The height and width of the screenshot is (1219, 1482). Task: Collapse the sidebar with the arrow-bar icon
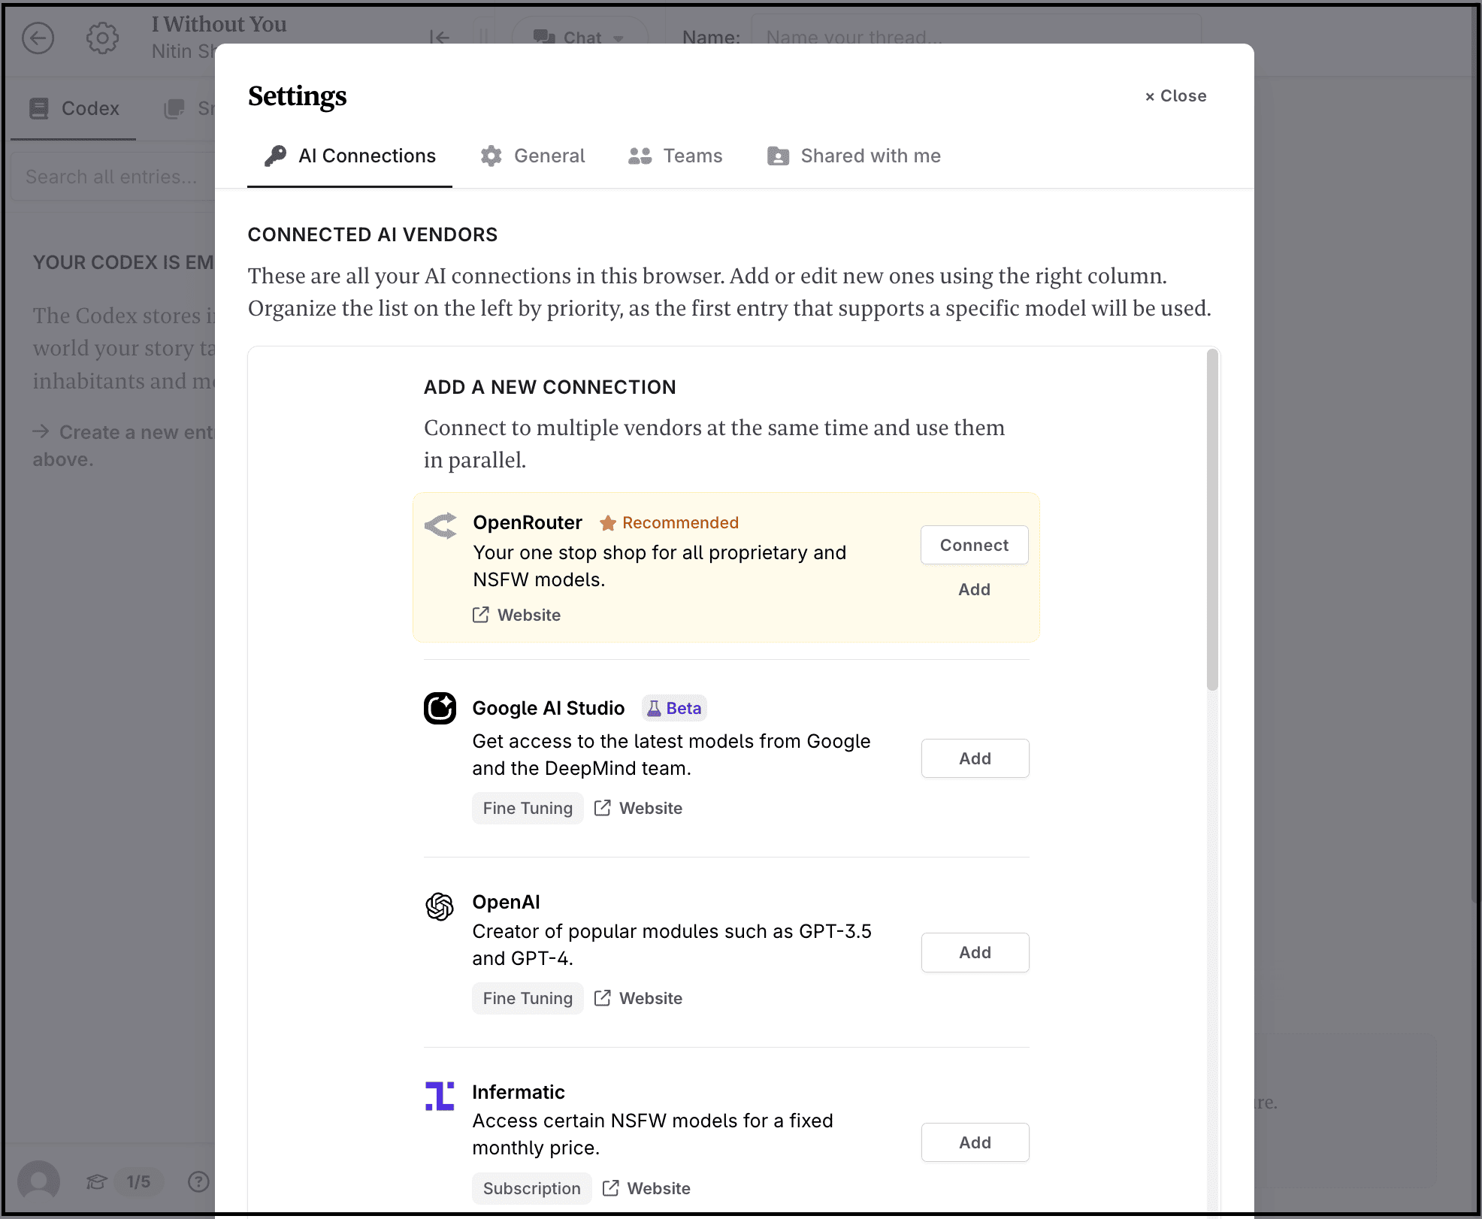pyautogui.click(x=440, y=37)
